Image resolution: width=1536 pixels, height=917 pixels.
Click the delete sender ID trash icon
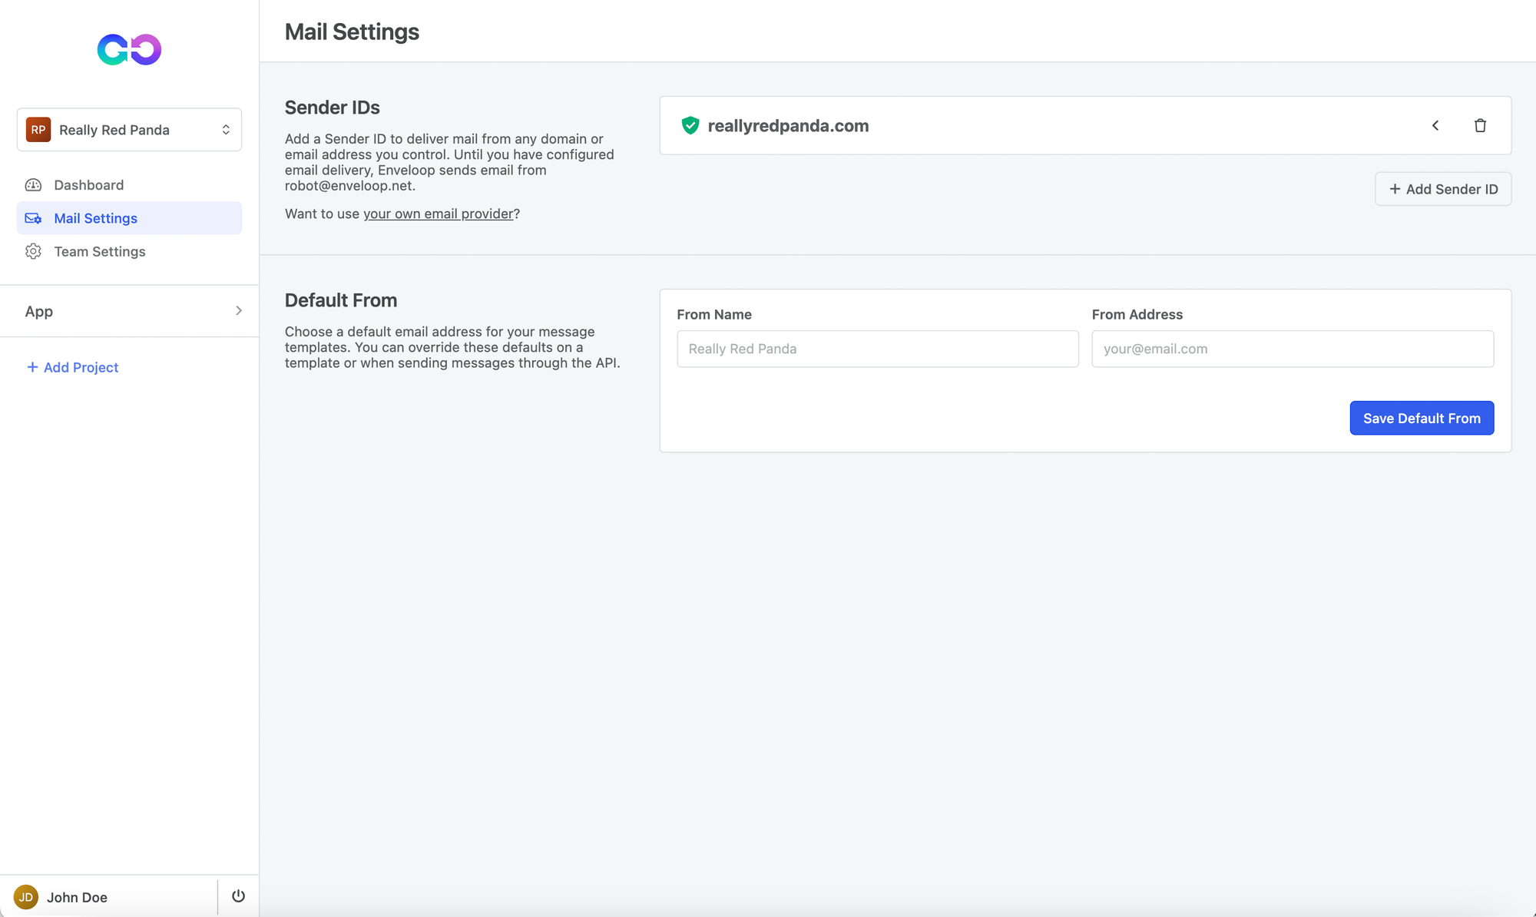1481,124
